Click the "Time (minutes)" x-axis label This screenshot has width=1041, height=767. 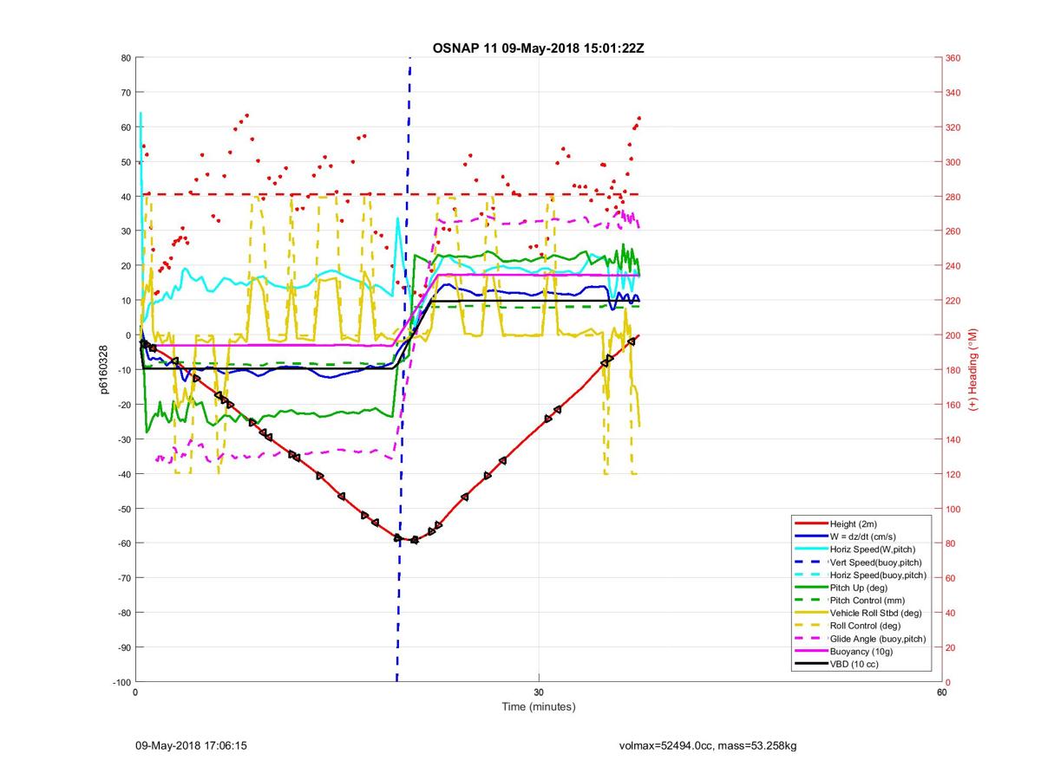538,706
